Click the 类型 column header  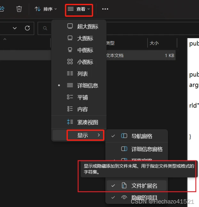click(110, 43)
